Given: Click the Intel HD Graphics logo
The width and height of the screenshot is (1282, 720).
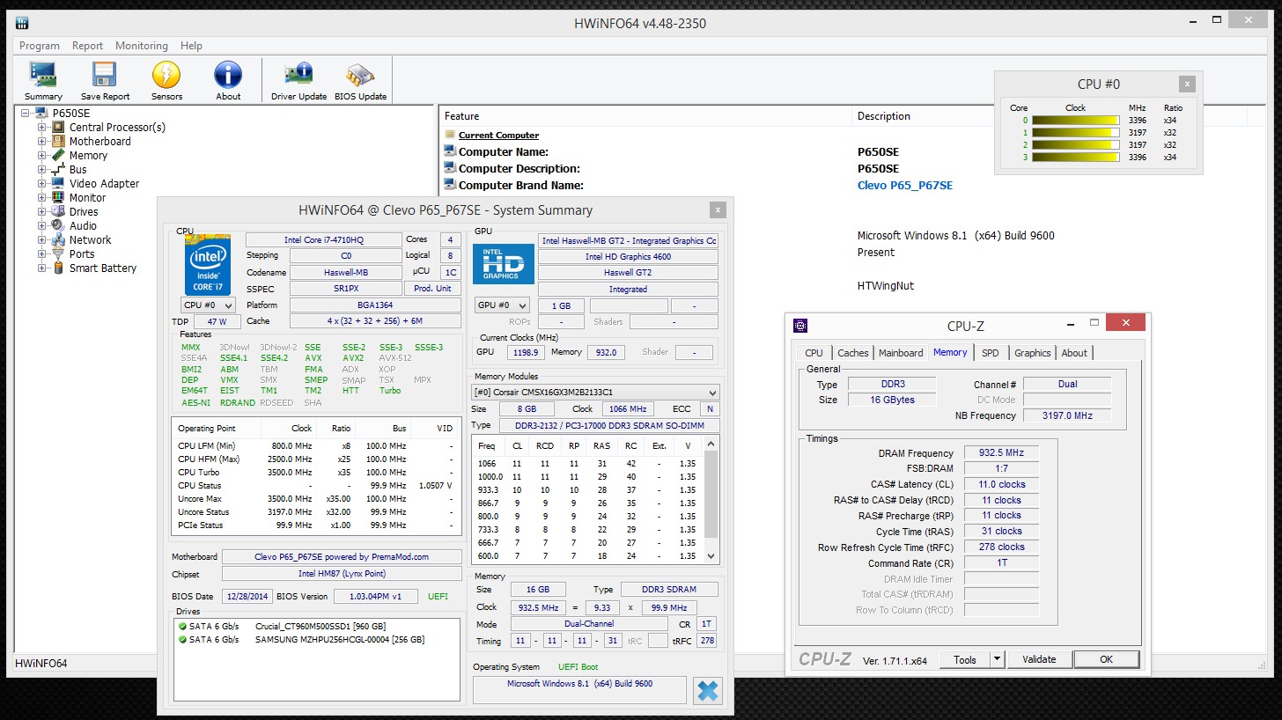Looking at the screenshot, I should [x=504, y=263].
